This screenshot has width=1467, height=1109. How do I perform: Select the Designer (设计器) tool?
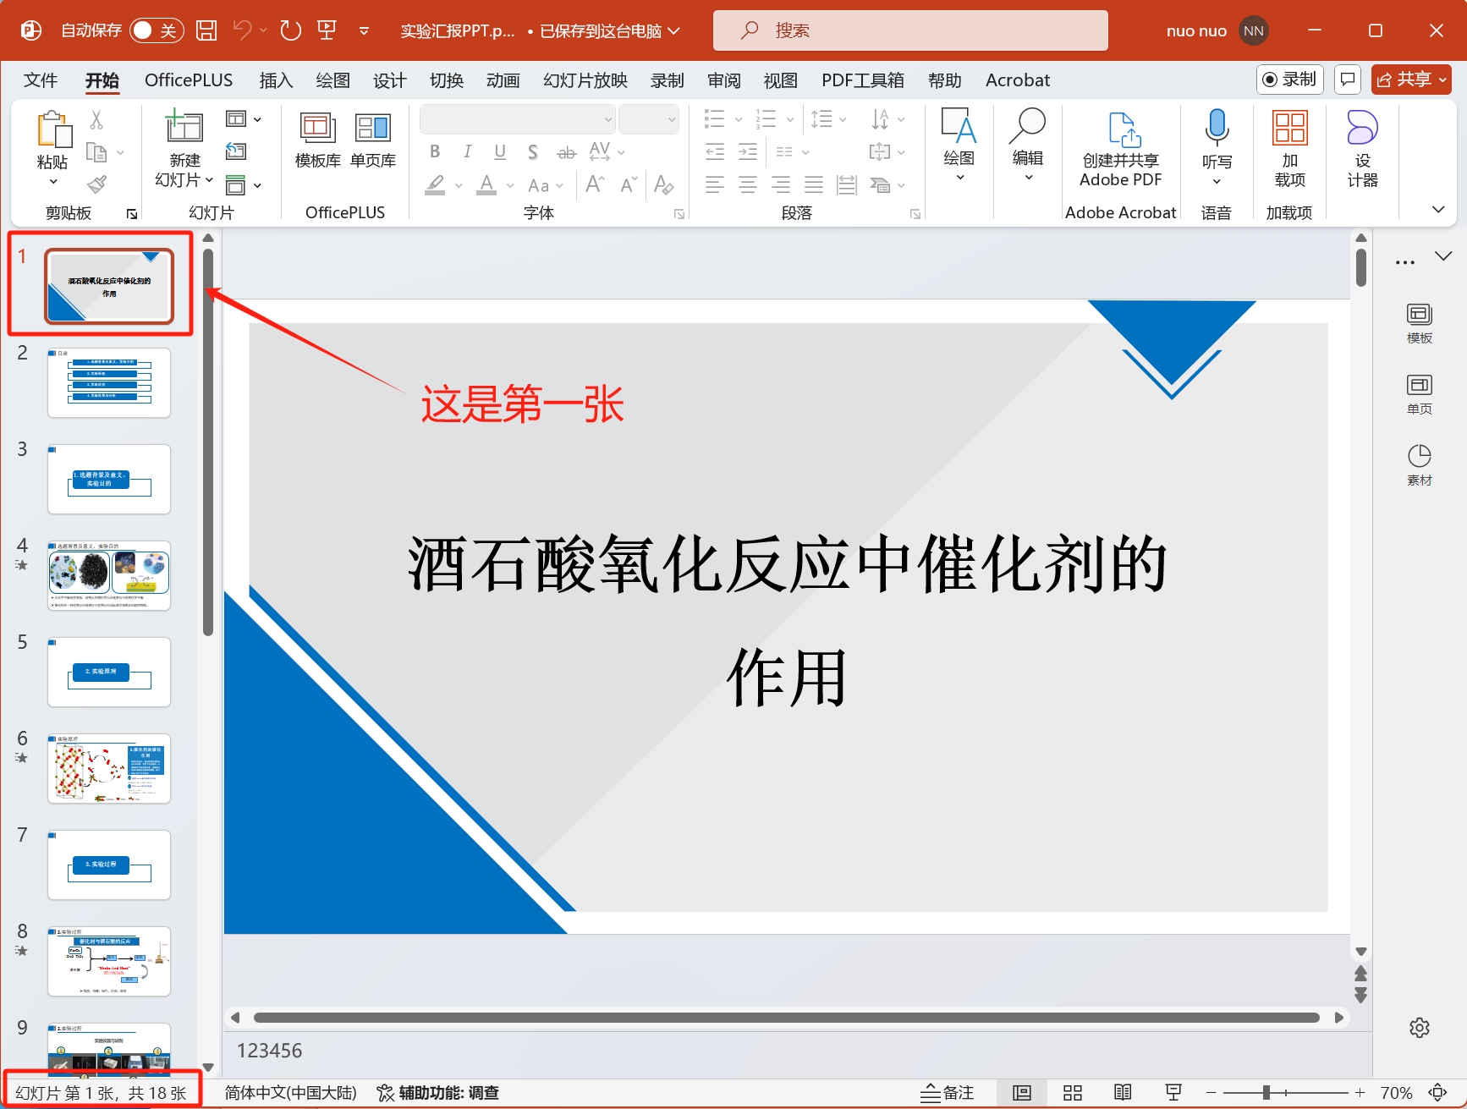click(x=1361, y=151)
